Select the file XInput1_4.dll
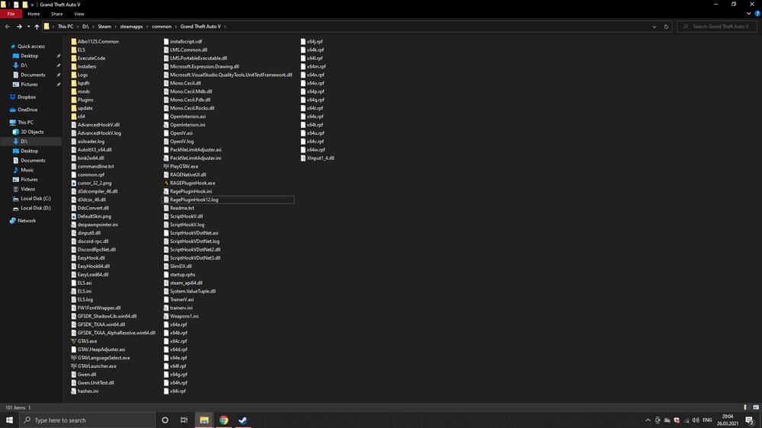The height and width of the screenshot is (428, 762). click(x=320, y=158)
